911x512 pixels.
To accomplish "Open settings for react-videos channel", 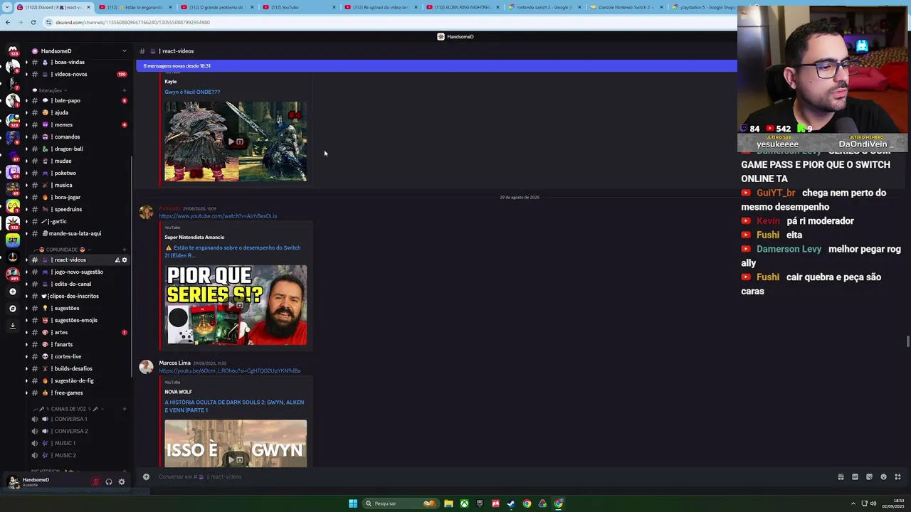I will click(125, 260).
